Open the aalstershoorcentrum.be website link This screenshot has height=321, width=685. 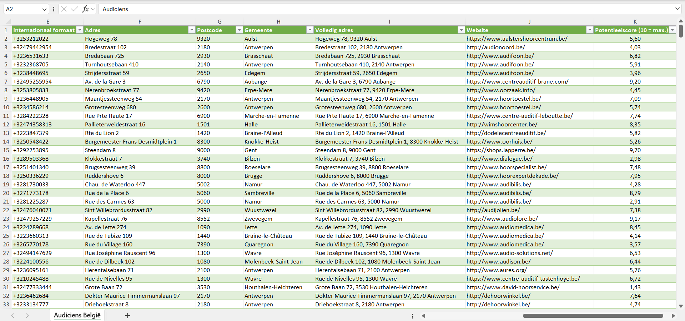(x=517, y=39)
